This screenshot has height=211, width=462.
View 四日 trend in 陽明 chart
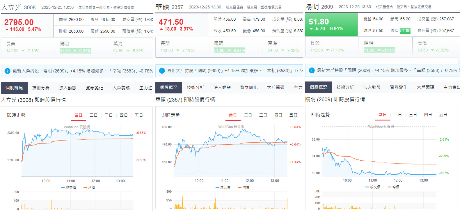(428, 115)
